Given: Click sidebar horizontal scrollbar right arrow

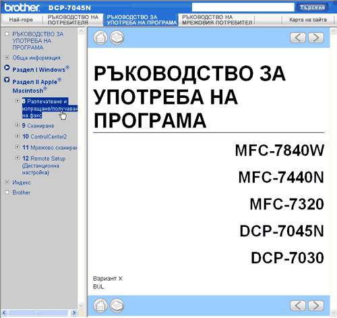Looking at the screenshot, I should coord(73,313).
